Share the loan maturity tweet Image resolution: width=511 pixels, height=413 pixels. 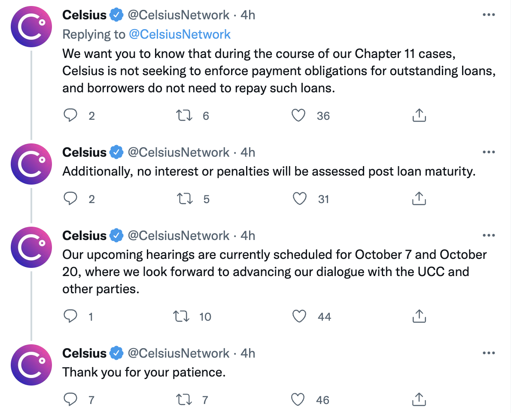(x=419, y=198)
